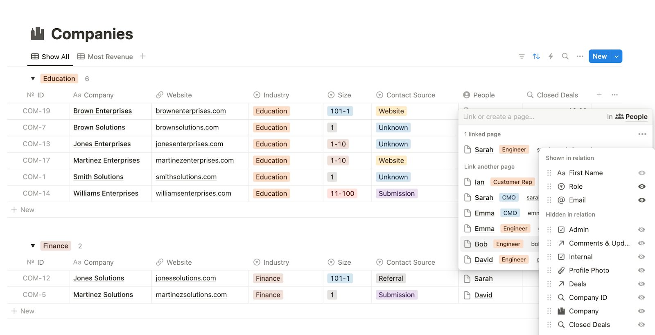Click the blue New button

[600, 56]
